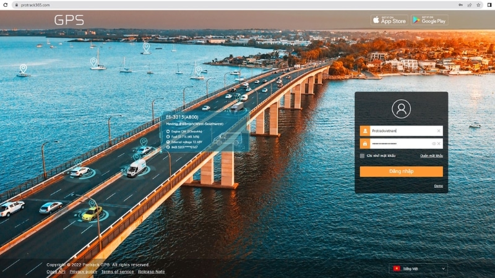495x278 pixels.
Task: Click the saved password key icon
Action: click(x=460, y=4)
